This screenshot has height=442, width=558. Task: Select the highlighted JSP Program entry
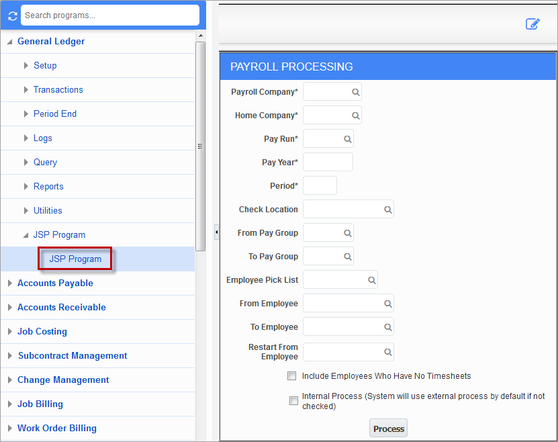tap(75, 259)
